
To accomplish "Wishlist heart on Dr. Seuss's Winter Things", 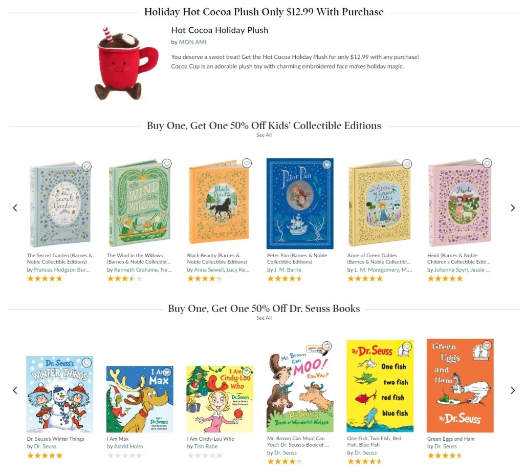I will pyautogui.click(x=86, y=363).
